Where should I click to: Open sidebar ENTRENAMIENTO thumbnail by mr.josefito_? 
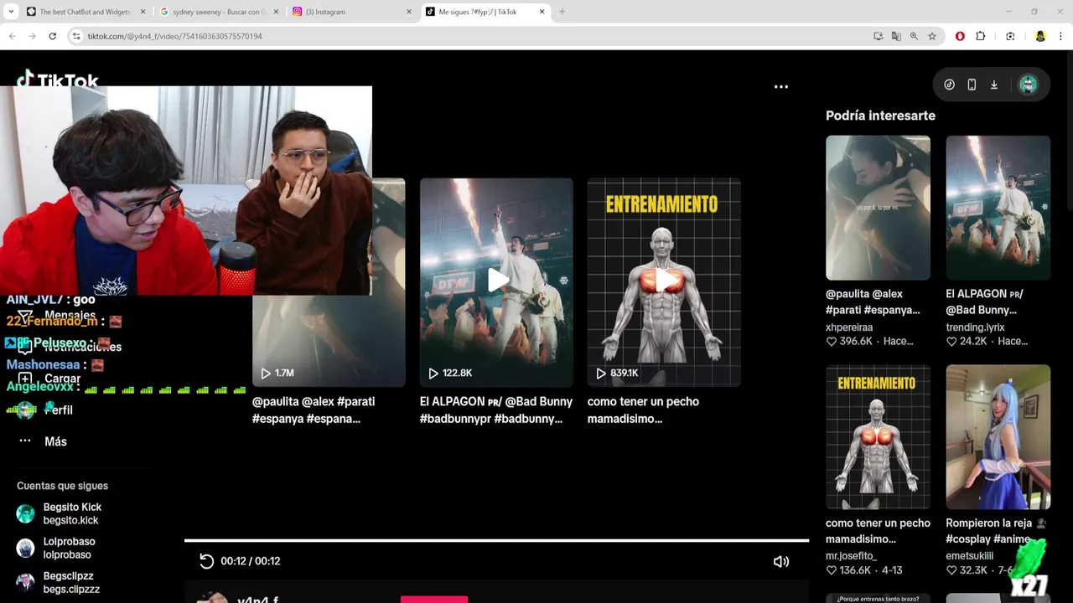[x=878, y=436]
